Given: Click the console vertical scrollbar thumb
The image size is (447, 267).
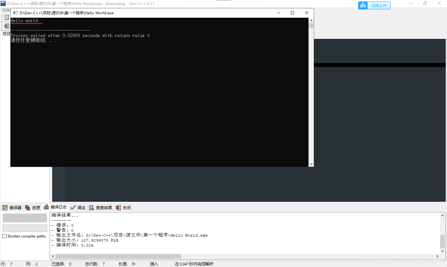Looking at the screenshot, I should [311, 26].
